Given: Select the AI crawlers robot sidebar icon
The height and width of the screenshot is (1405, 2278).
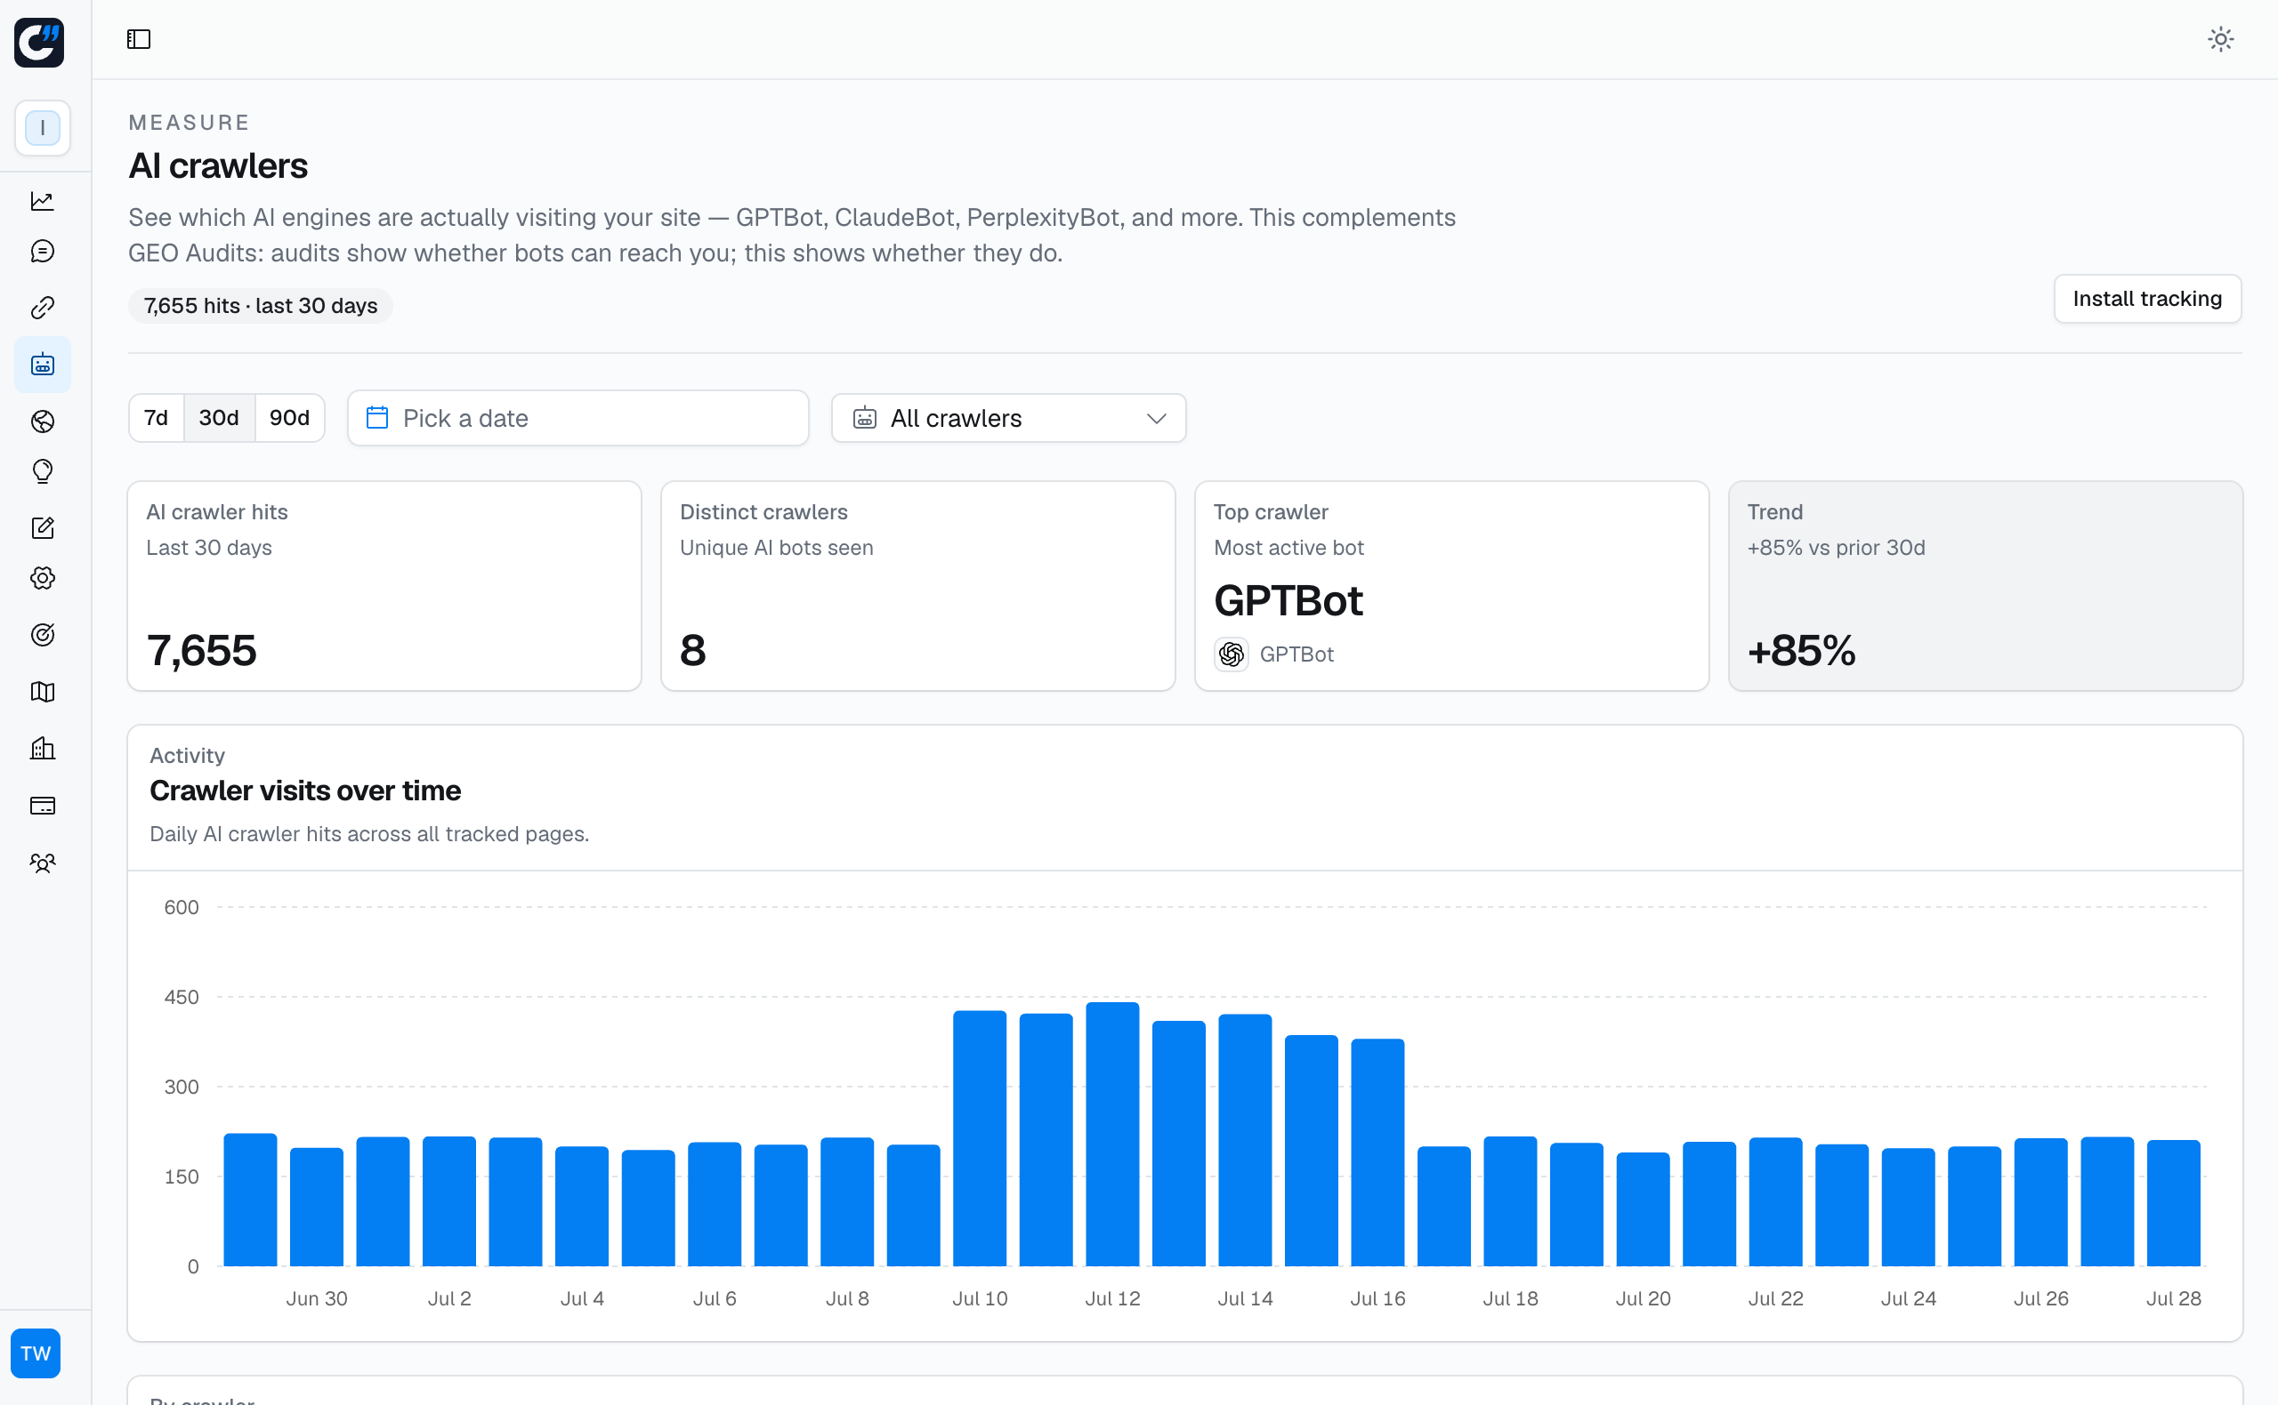Looking at the screenshot, I should pyautogui.click(x=43, y=365).
